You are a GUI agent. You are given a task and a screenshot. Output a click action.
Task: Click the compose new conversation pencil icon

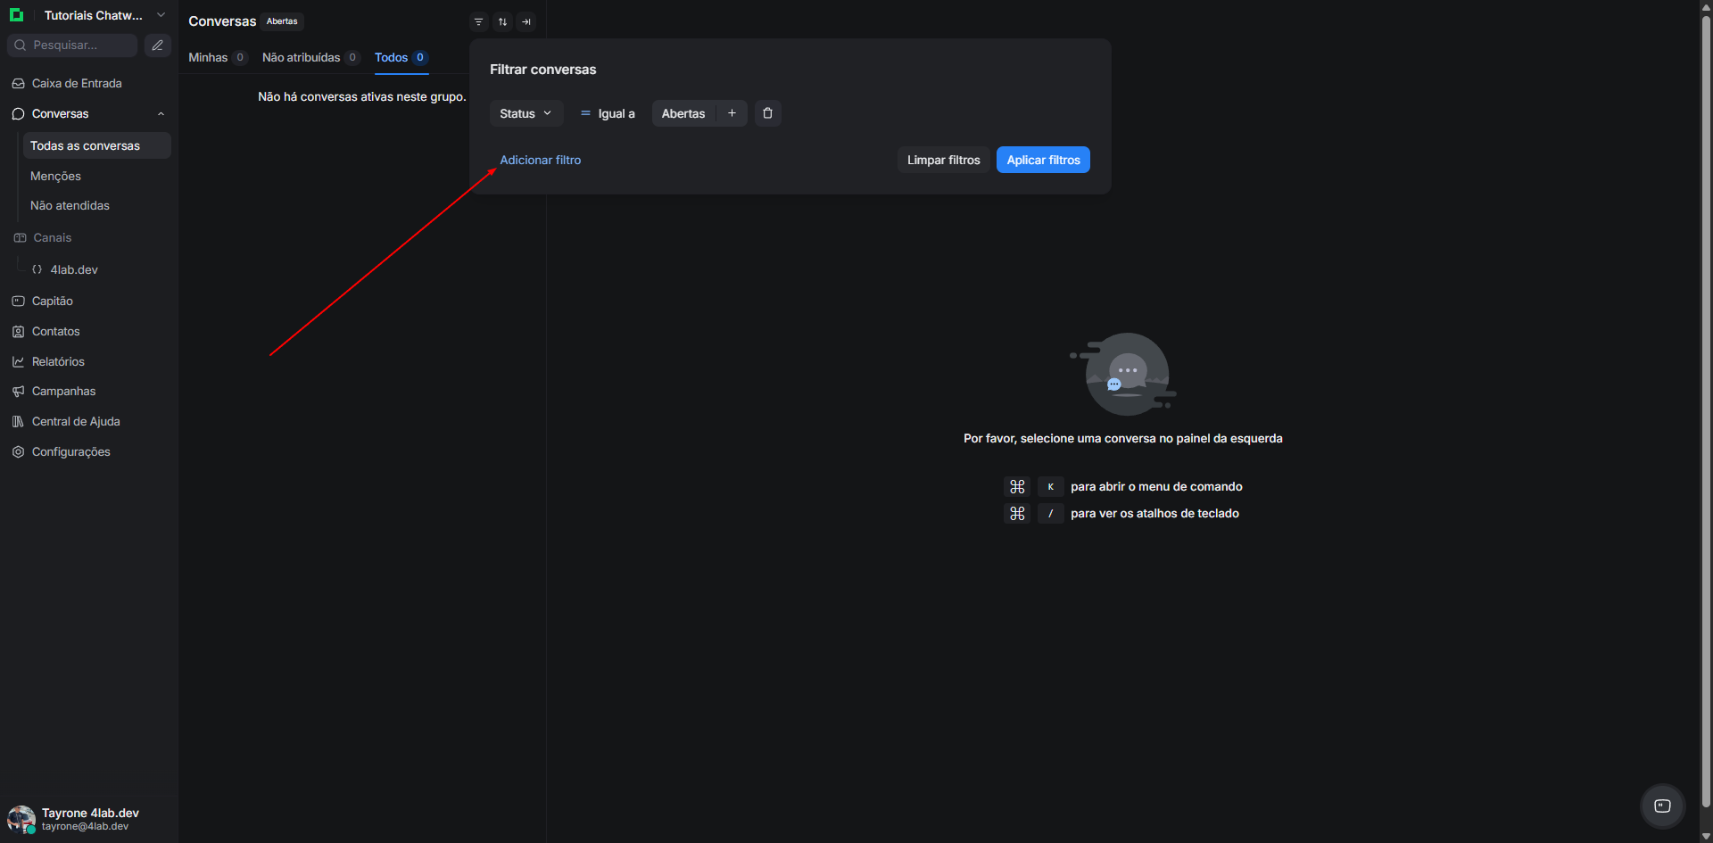pos(158,45)
